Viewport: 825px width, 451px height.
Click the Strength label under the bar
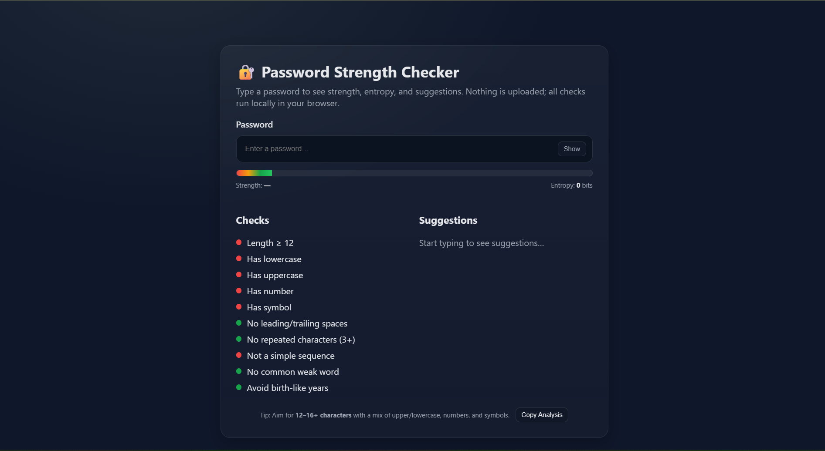click(253, 185)
